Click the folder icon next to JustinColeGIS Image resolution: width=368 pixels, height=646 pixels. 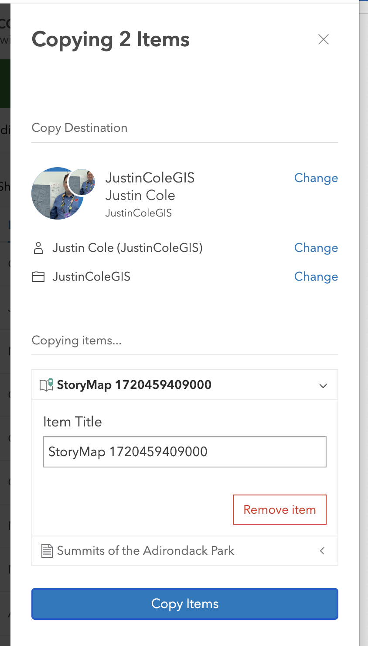click(38, 277)
